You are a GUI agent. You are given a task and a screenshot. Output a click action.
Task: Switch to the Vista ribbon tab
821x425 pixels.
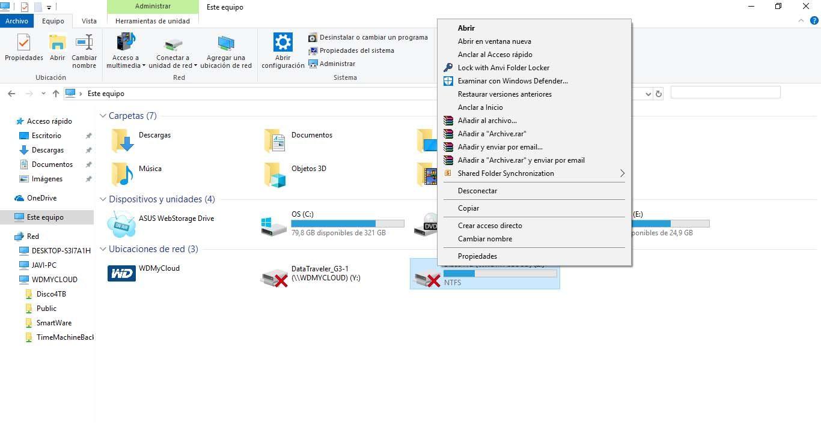coord(89,20)
